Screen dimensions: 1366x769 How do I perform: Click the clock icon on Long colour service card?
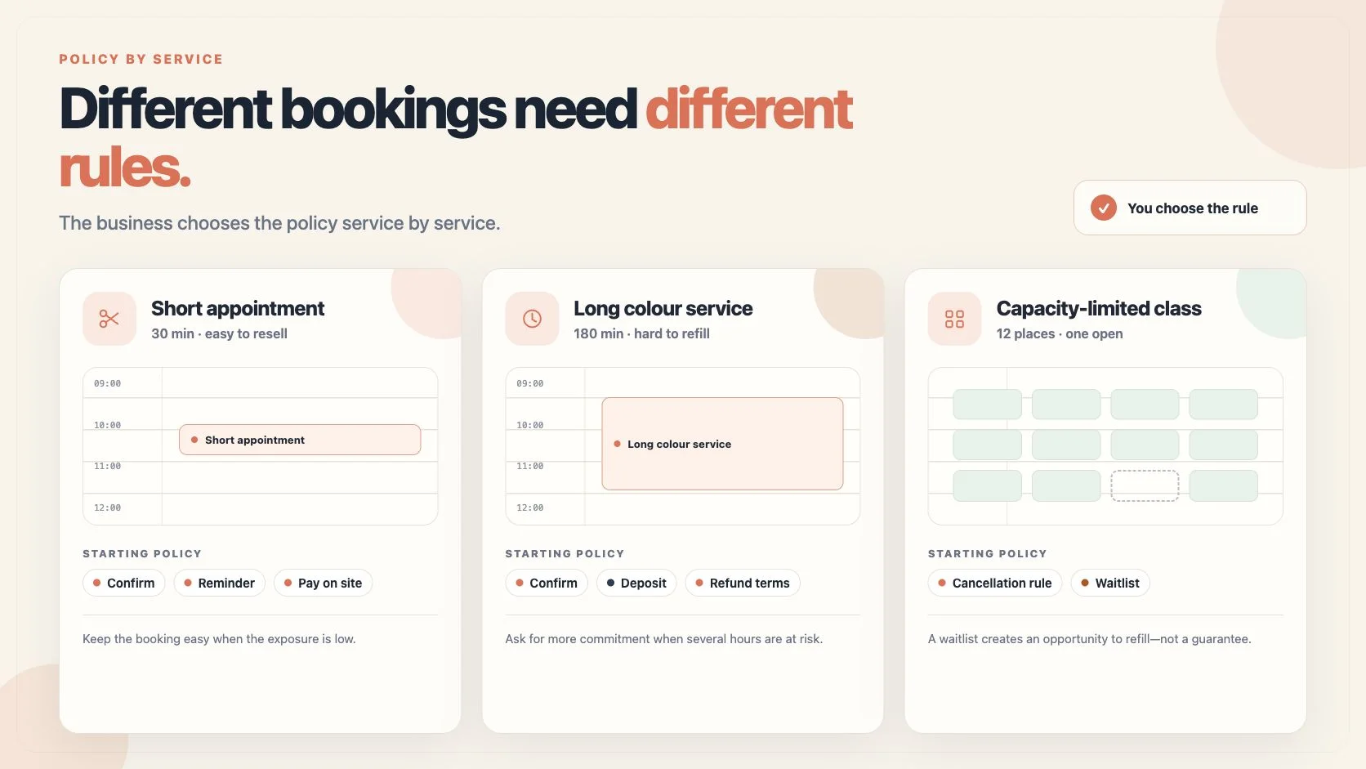pos(532,319)
